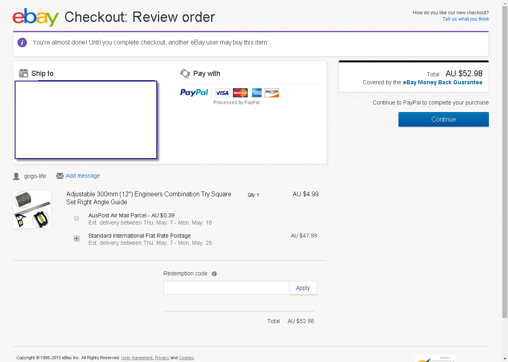This screenshot has height=362, width=508.
Task: Click the item title Adjustable 300mm Engineers Combination
Action: pyautogui.click(x=149, y=198)
